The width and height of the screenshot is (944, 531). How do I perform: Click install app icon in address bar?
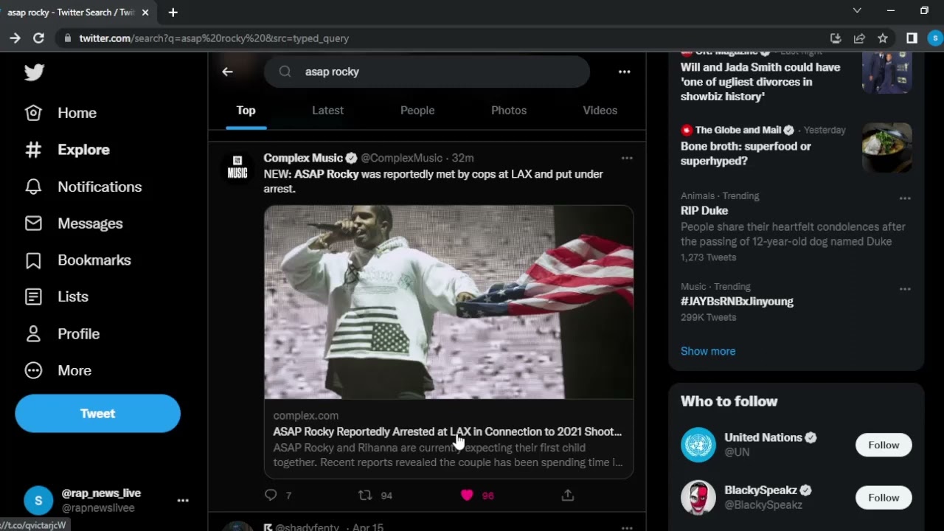(x=836, y=38)
